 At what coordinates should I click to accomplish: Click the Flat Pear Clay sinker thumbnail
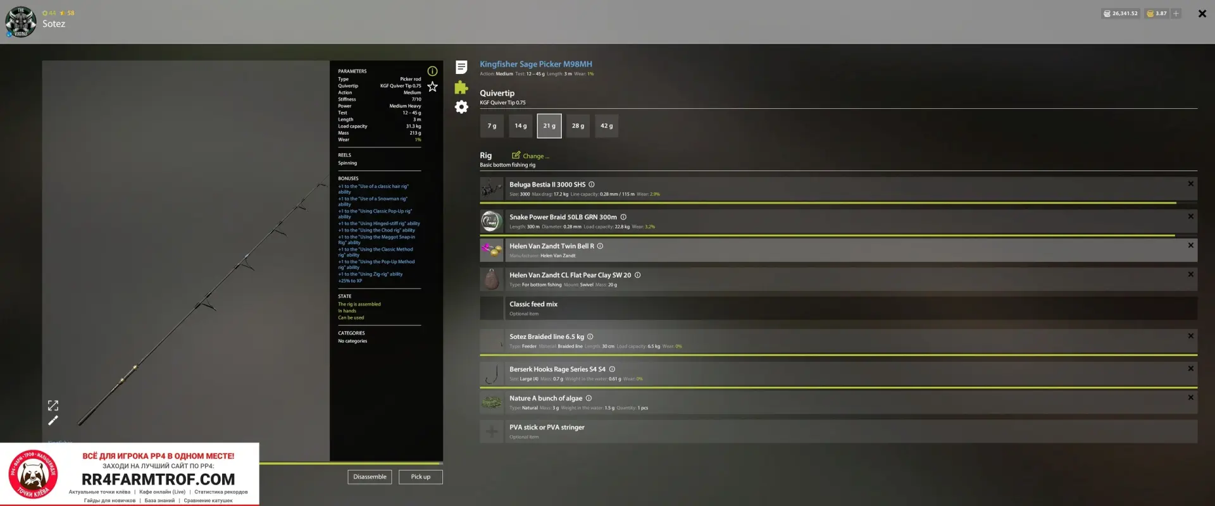pos(492,279)
